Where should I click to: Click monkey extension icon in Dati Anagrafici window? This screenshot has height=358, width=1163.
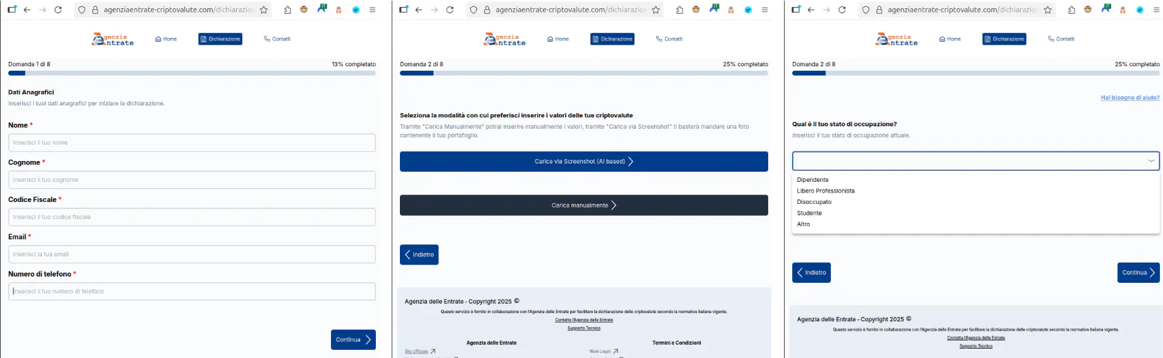[x=304, y=10]
